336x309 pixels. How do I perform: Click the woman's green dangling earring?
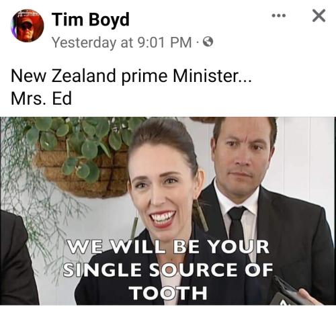(x=201, y=215)
